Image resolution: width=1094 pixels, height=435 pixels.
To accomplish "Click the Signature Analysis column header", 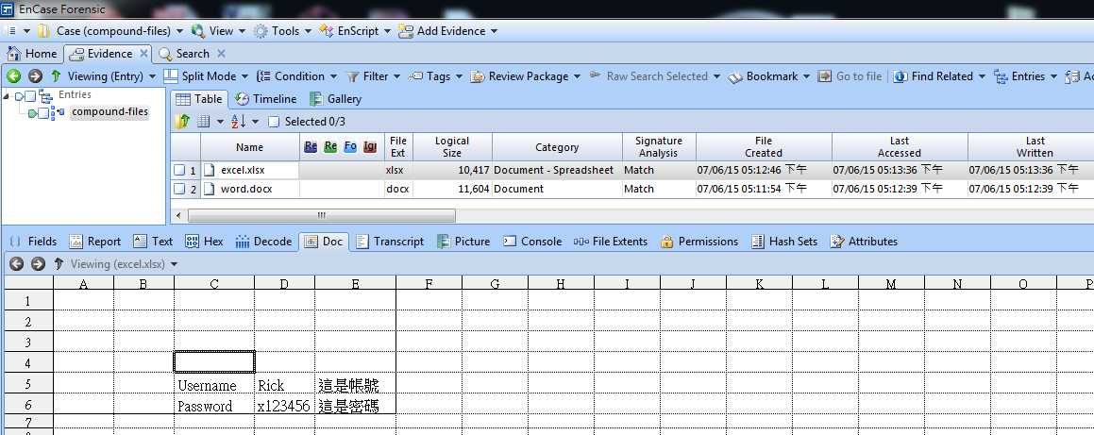I will coord(659,147).
